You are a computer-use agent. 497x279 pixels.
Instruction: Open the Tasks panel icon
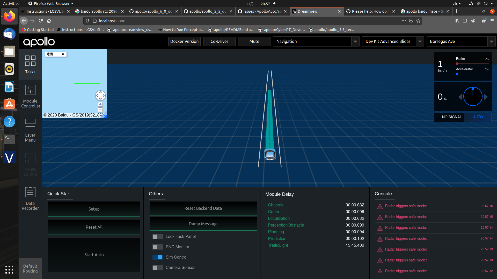[x=30, y=61]
